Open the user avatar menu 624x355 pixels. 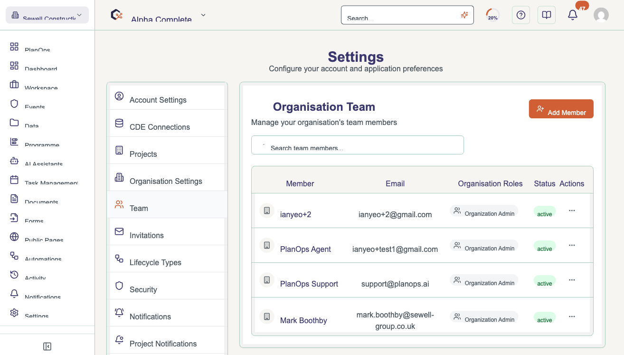tap(601, 15)
